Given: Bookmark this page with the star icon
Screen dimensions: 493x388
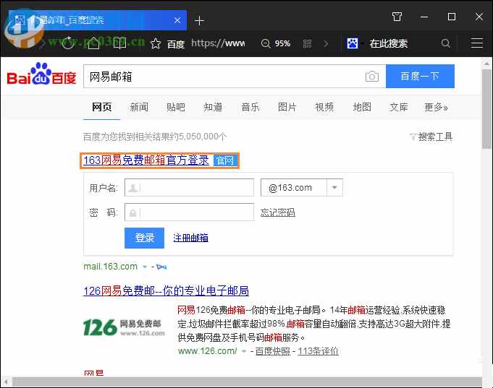Looking at the screenshot, I should point(156,43).
